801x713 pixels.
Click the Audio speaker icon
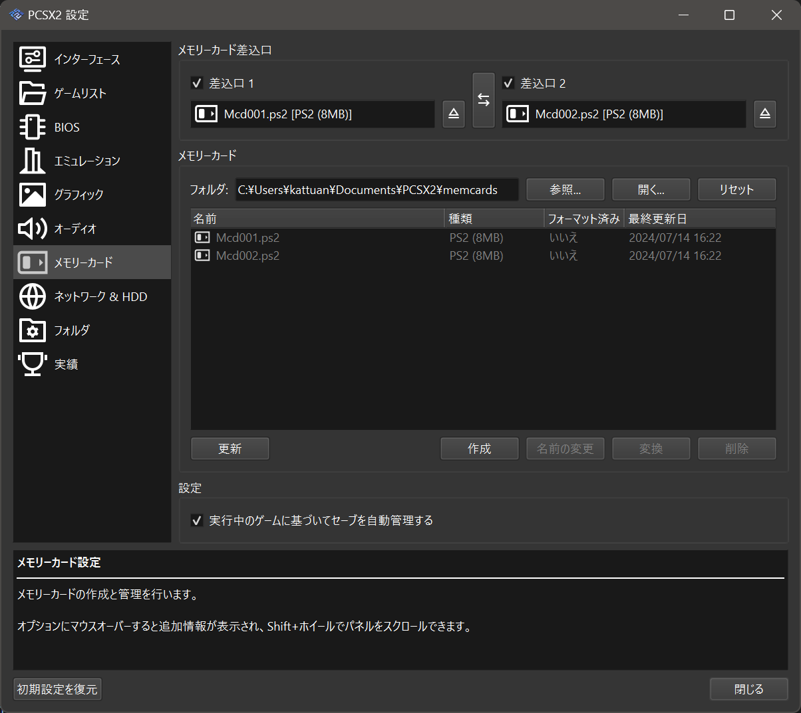tap(32, 229)
